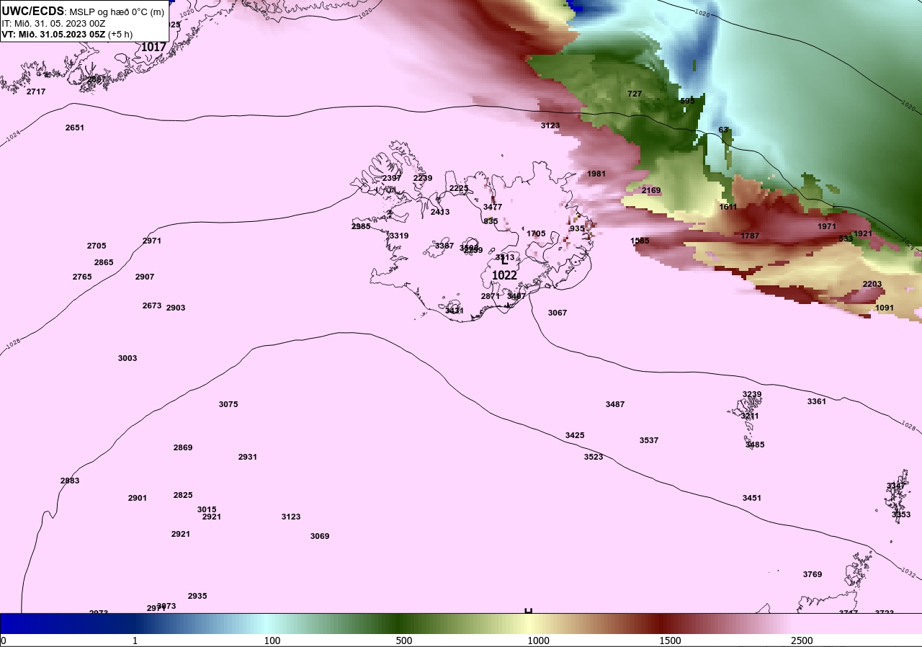Choose the 2673 value

152,305
